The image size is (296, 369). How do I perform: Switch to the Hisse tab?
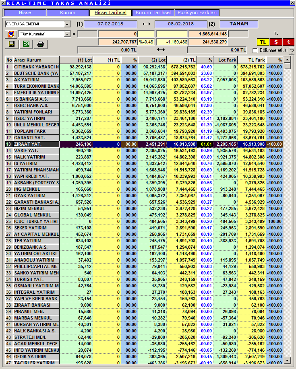click(x=25, y=13)
